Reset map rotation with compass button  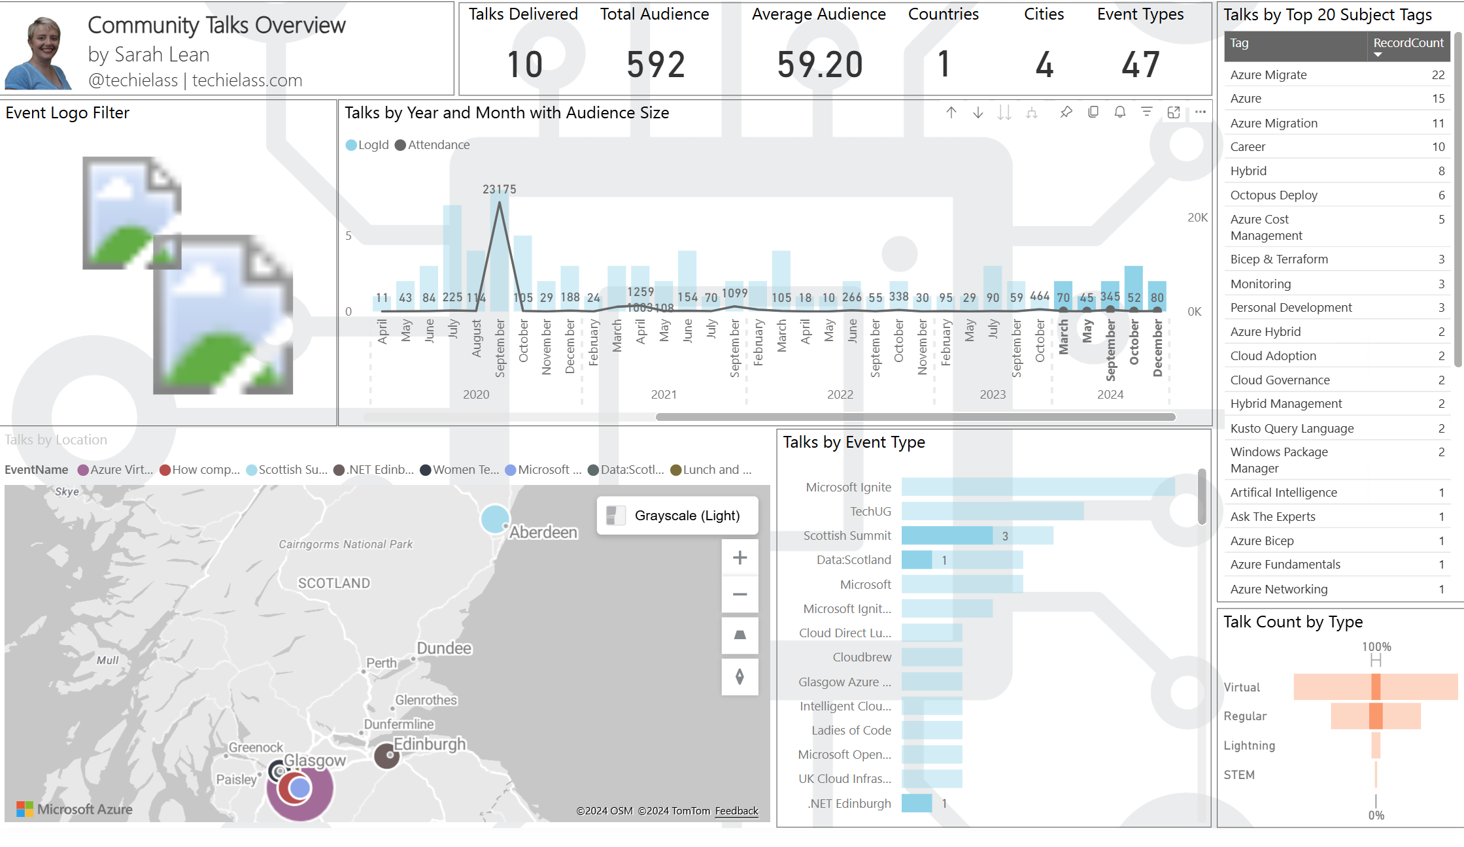(x=740, y=676)
